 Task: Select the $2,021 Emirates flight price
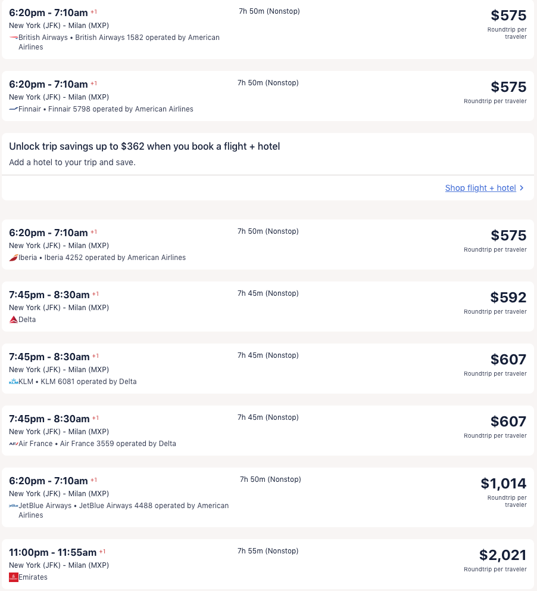tap(502, 555)
